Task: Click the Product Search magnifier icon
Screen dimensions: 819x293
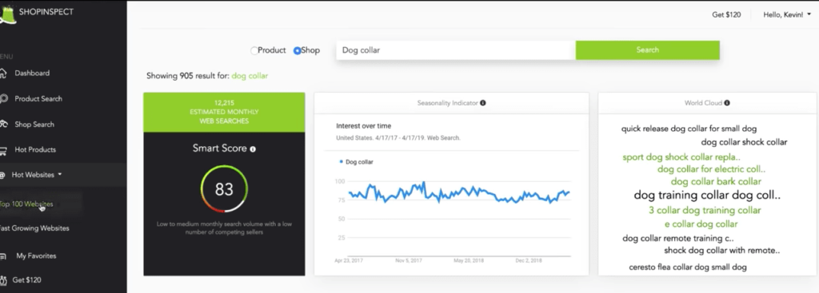Action: (x=3, y=98)
